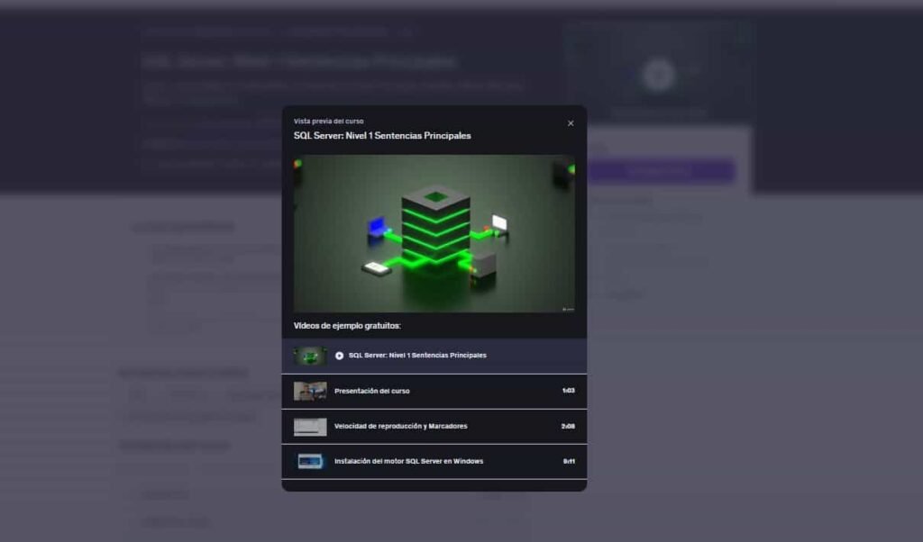Click the "Vista previa del curso" label
923x542 pixels.
329,121
